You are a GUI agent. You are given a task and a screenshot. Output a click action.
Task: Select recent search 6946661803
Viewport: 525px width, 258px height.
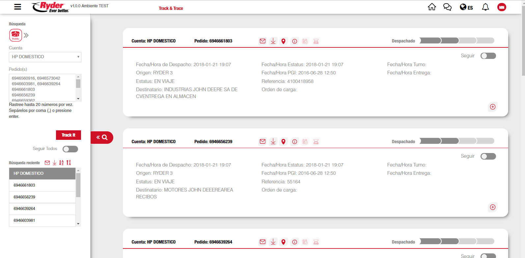tap(42, 185)
